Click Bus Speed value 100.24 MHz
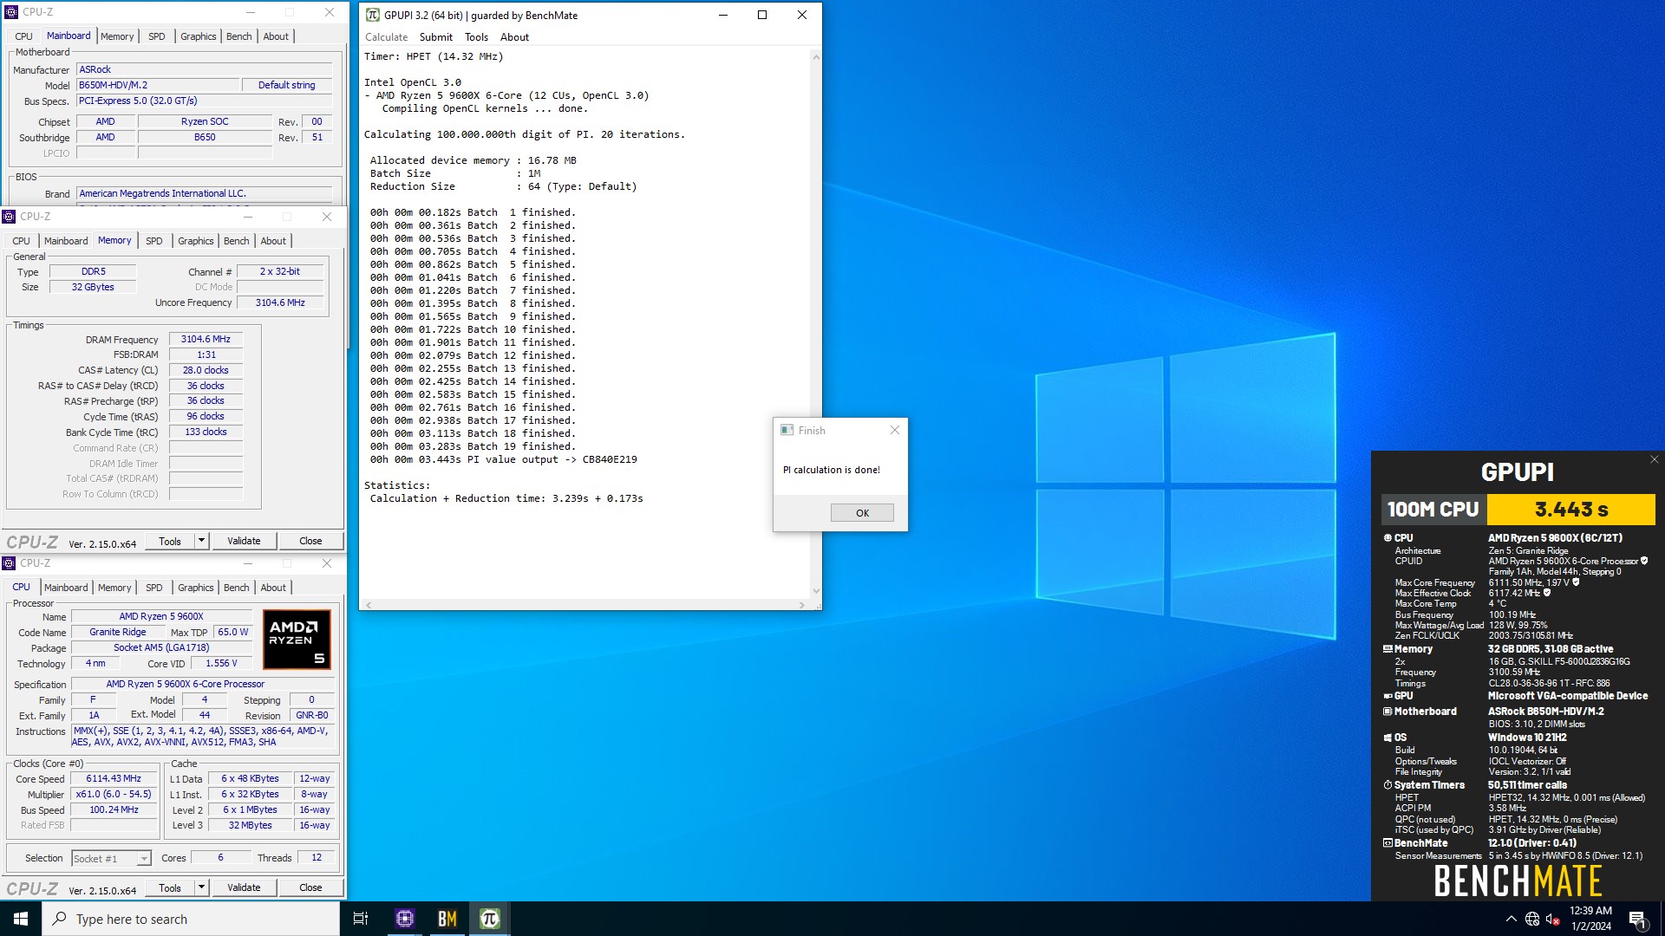 point(114,809)
